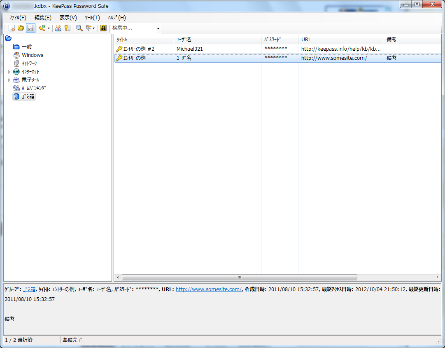Image resolution: width=445 pixels, height=348 pixels.
Task: Select the 一般 group
Action: pos(27,47)
